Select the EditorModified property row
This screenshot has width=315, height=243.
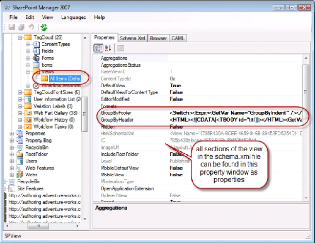[201, 99]
